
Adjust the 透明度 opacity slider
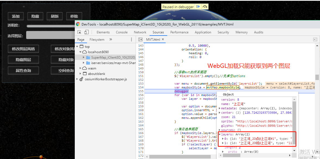(51, 26)
